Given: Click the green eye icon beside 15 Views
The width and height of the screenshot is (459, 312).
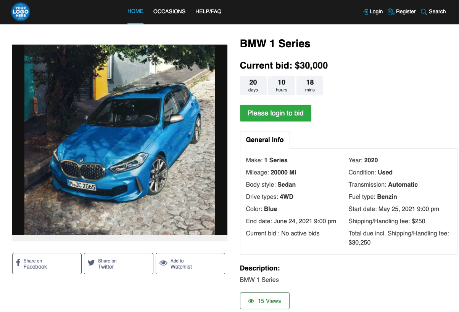Looking at the screenshot, I should pyautogui.click(x=251, y=301).
